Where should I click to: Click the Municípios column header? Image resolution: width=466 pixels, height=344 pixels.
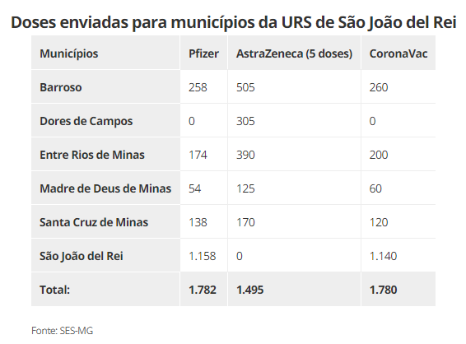(x=68, y=53)
